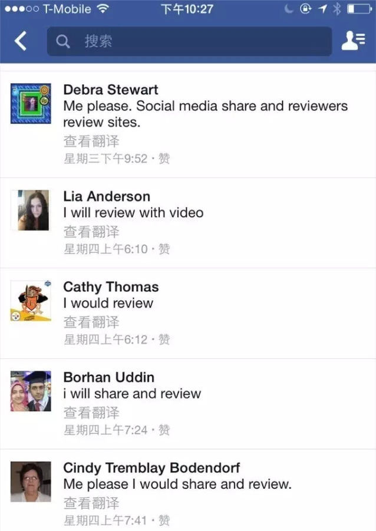
Task: Open Cindy Tremblay Bodendorf's profile photo
Action: pyautogui.click(x=31, y=481)
